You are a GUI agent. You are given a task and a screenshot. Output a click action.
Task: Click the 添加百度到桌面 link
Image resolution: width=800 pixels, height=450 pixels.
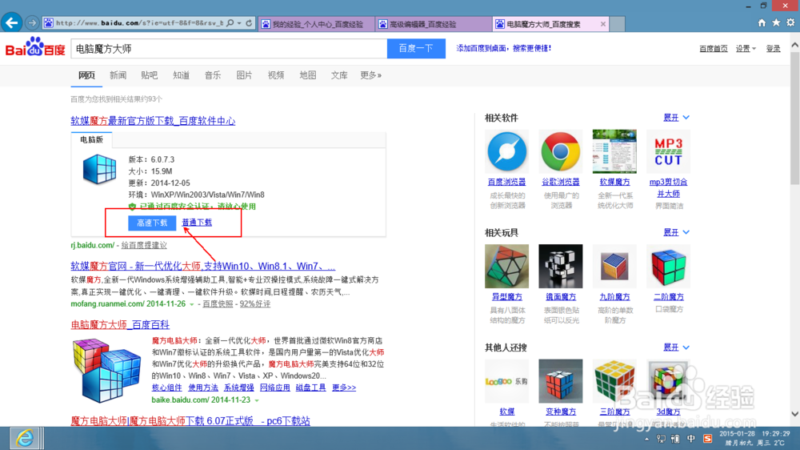(503, 48)
